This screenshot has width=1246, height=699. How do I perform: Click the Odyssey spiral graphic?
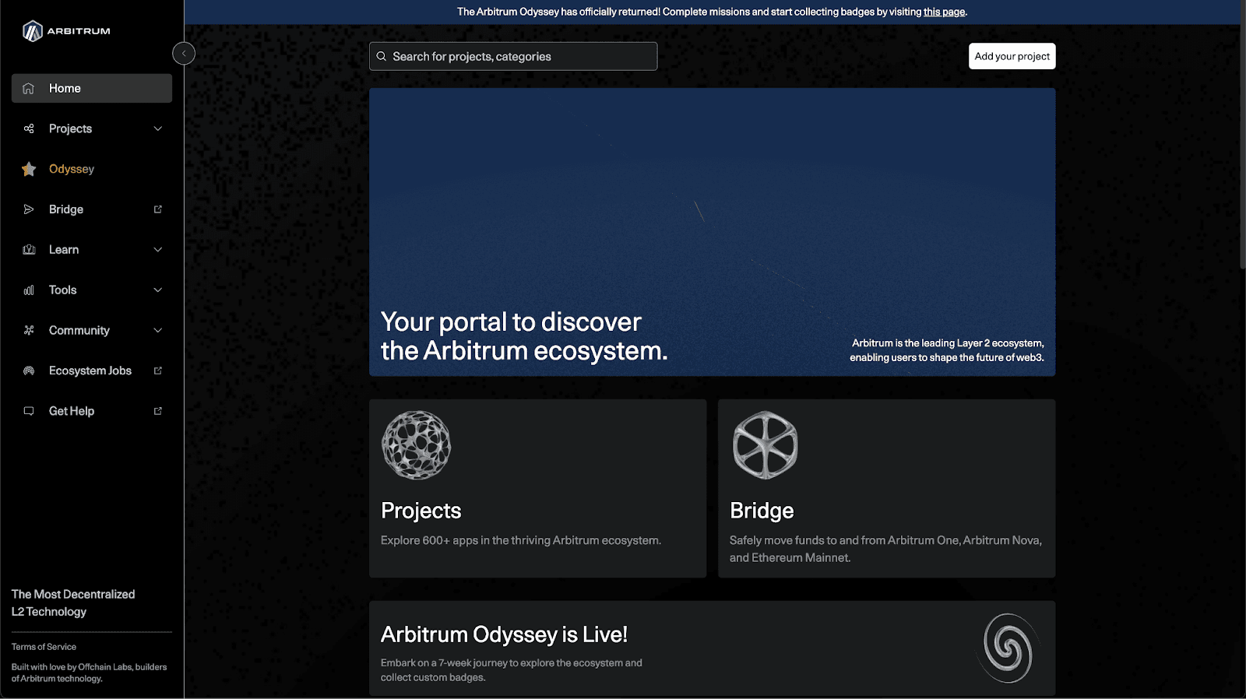click(x=1008, y=648)
